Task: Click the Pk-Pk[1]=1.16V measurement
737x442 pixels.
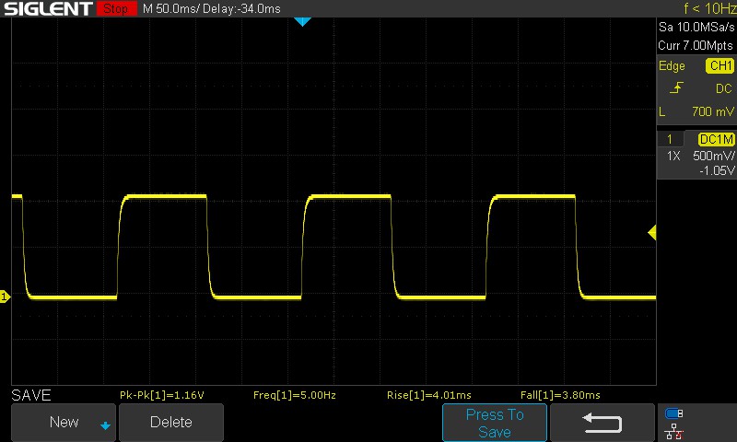Action: (x=162, y=395)
